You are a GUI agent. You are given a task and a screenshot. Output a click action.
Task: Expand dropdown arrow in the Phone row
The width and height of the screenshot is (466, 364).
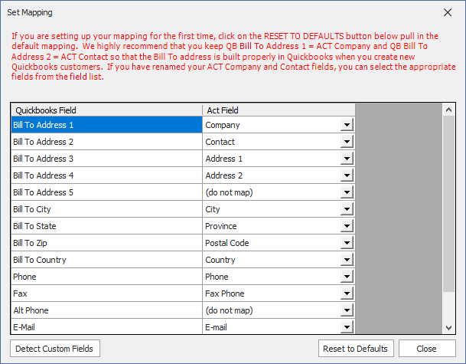pos(347,277)
